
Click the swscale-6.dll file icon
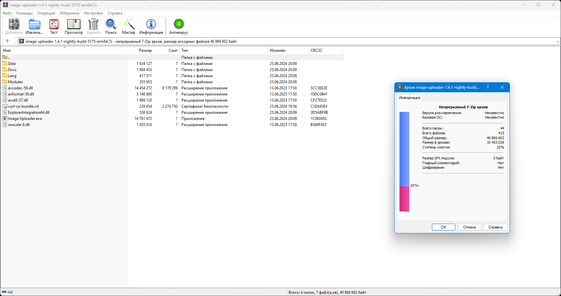(x=5, y=124)
